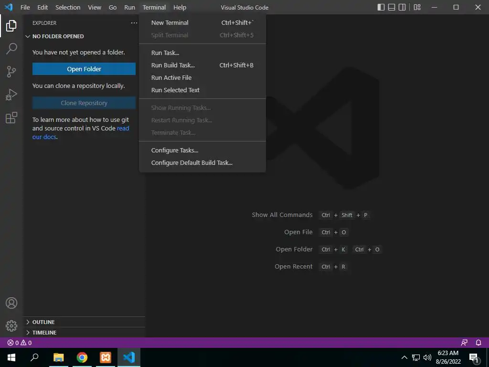The image size is (489, 367).
Task: Click the VS Code logo in title bar
Action: [x=9, y=7]
